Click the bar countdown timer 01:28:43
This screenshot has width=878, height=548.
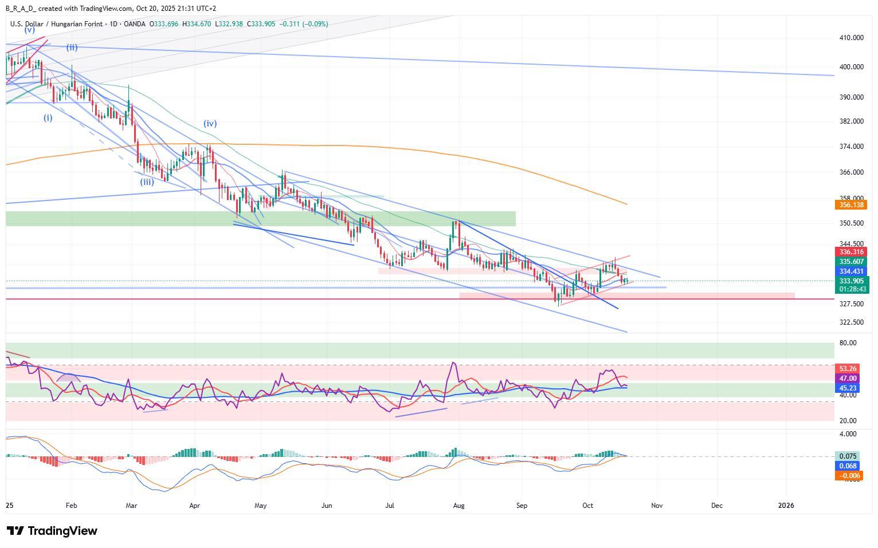tap(852, 289)
